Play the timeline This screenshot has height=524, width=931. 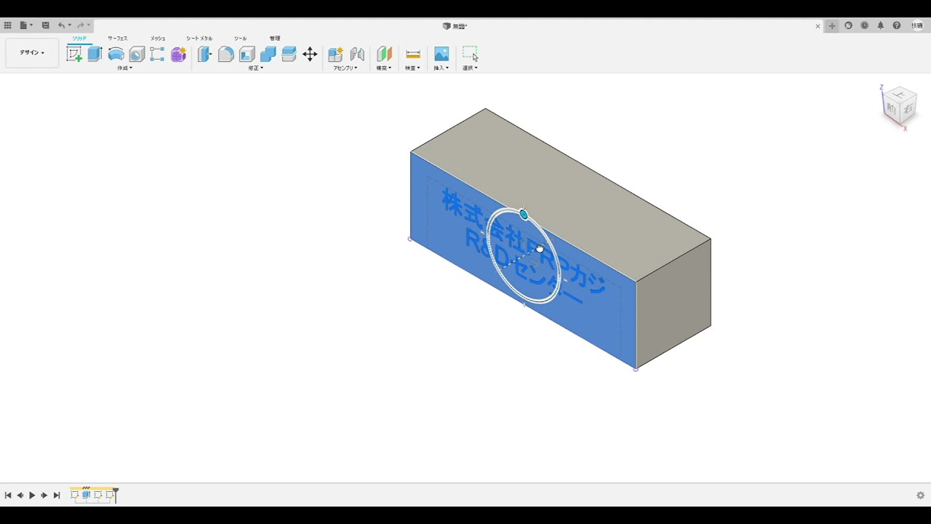click(32, 495)
